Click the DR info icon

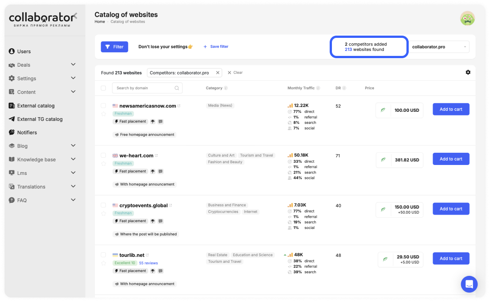[x=344, y=88]
